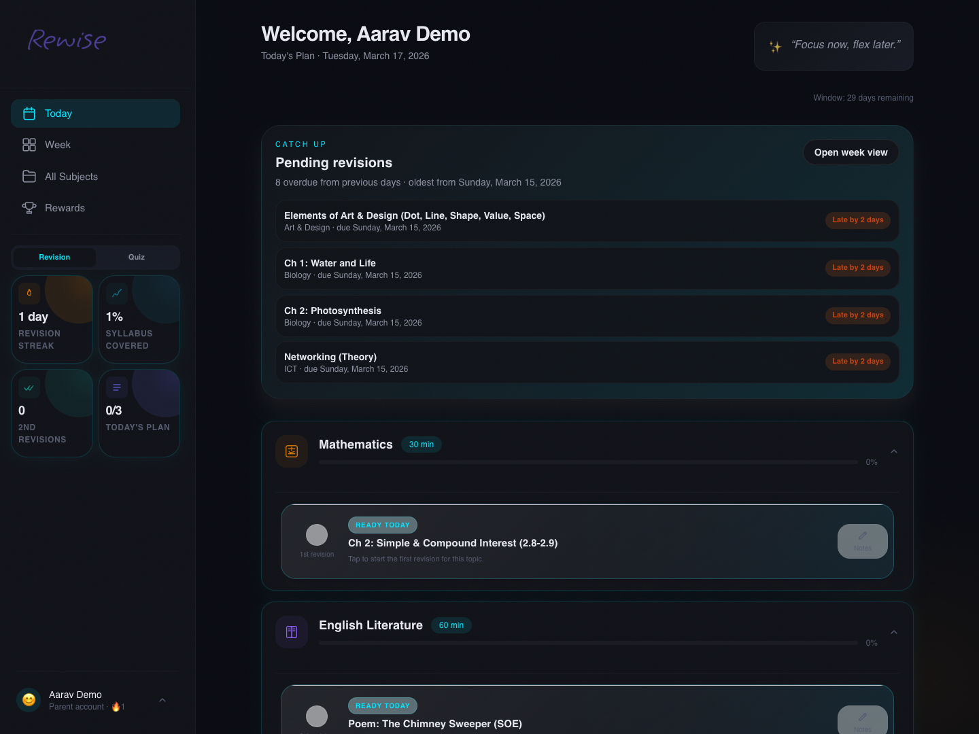Click the Rewise logo
Screen dimensions: 979x734
coord(67,40)
